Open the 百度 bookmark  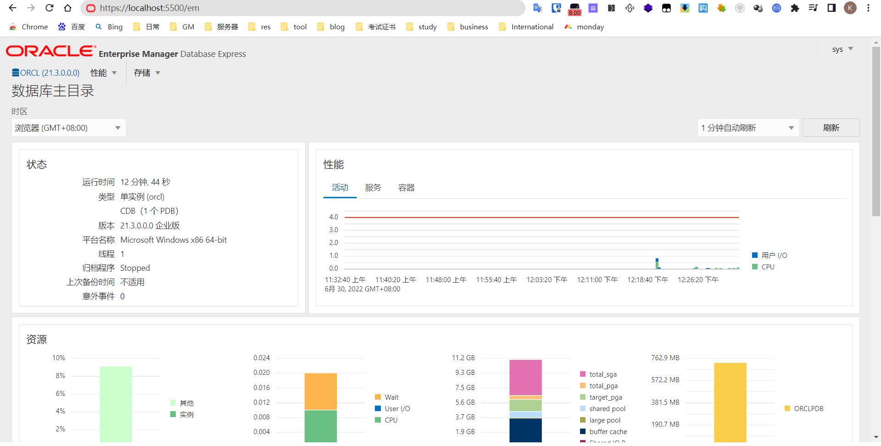[x=72, y=27]
